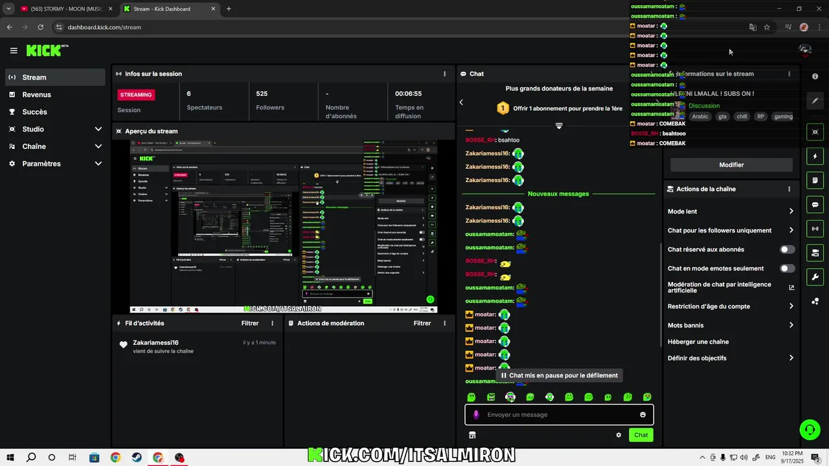Open Fil d'activités options menu
The image size is (829, 466).
click(272, 323)
